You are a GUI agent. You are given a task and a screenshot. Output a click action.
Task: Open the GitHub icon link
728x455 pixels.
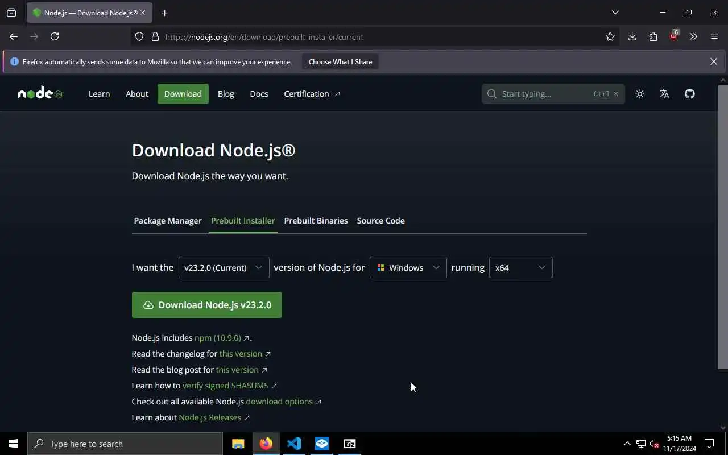(690, 94)
